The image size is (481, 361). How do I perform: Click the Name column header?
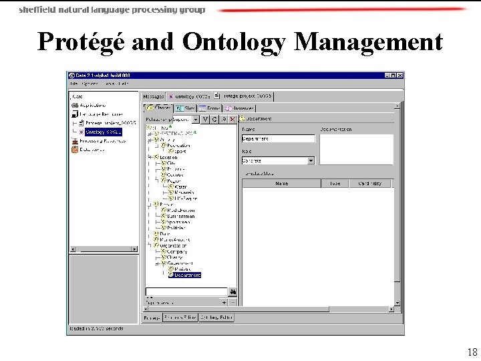point(282,183)
